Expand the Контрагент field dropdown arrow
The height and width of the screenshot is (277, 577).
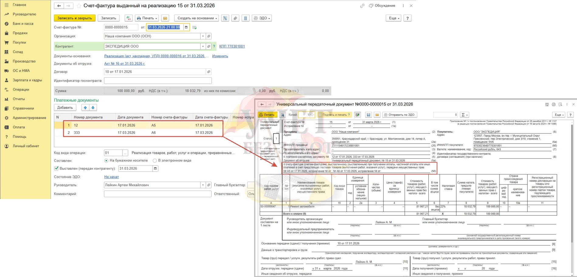[x=203, y=46]
